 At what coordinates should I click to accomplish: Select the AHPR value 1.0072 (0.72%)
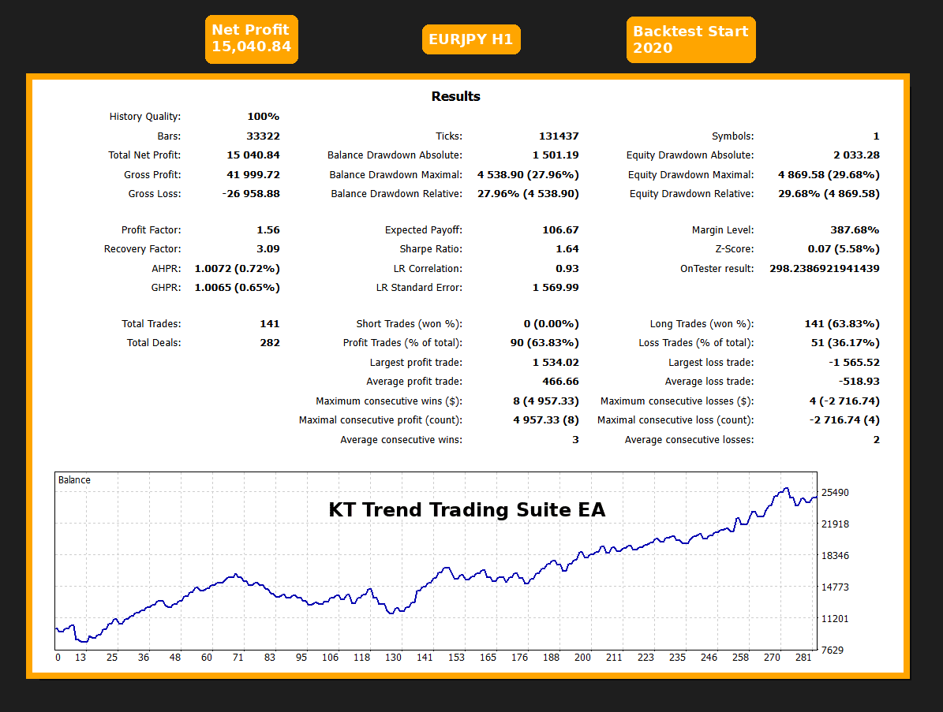pos(237,269)
